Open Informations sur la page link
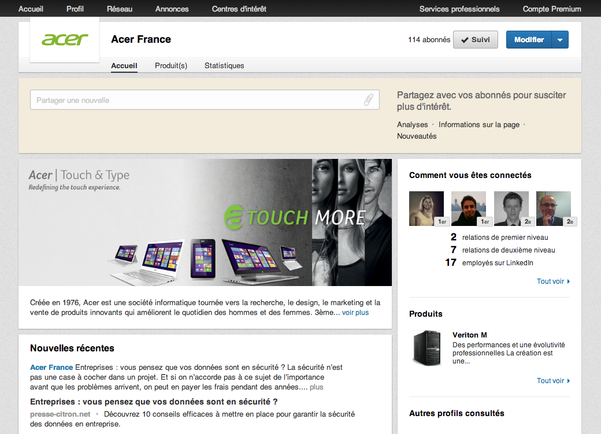This screenshot has height=434, width=601. 479,125
